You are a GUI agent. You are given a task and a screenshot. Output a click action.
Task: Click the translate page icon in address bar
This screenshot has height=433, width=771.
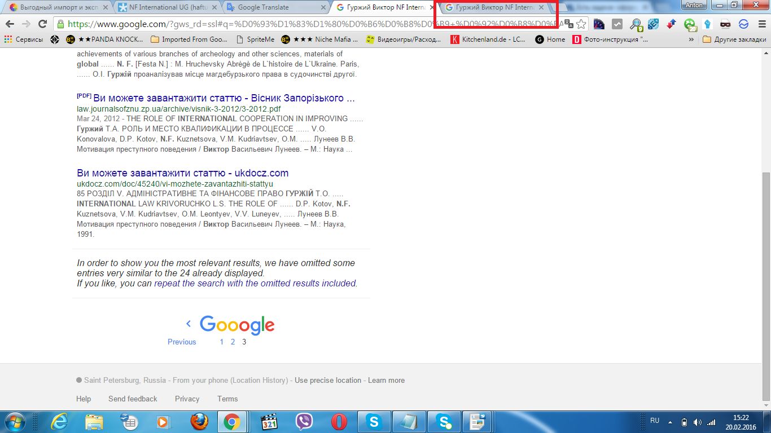569,24
